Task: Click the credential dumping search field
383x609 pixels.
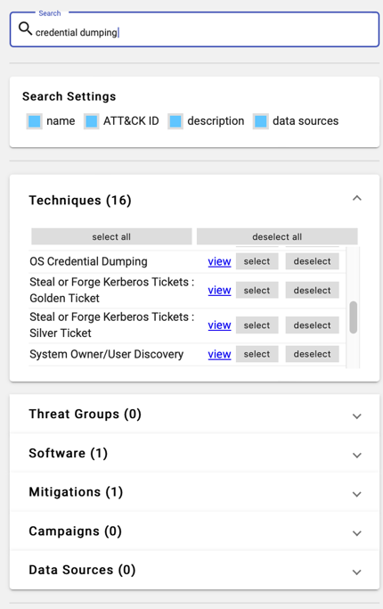Action: point(194,29)
